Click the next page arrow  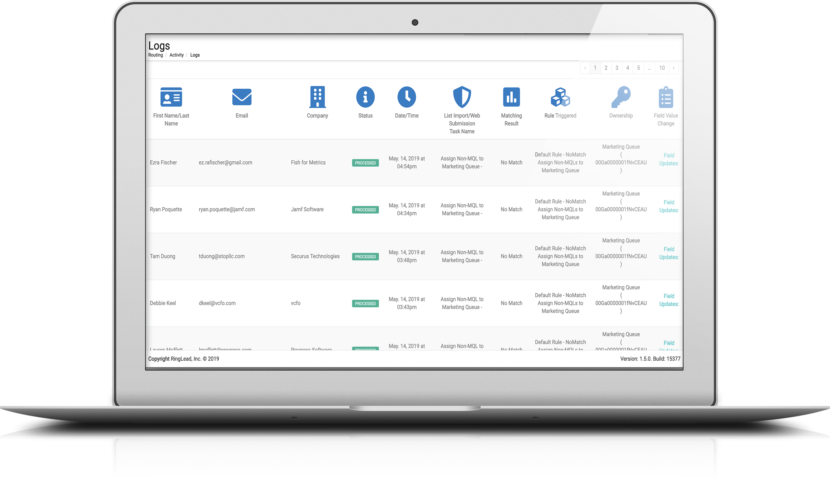click(673, 68)
